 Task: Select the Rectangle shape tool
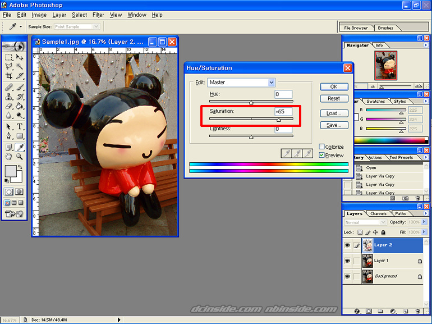20,136
